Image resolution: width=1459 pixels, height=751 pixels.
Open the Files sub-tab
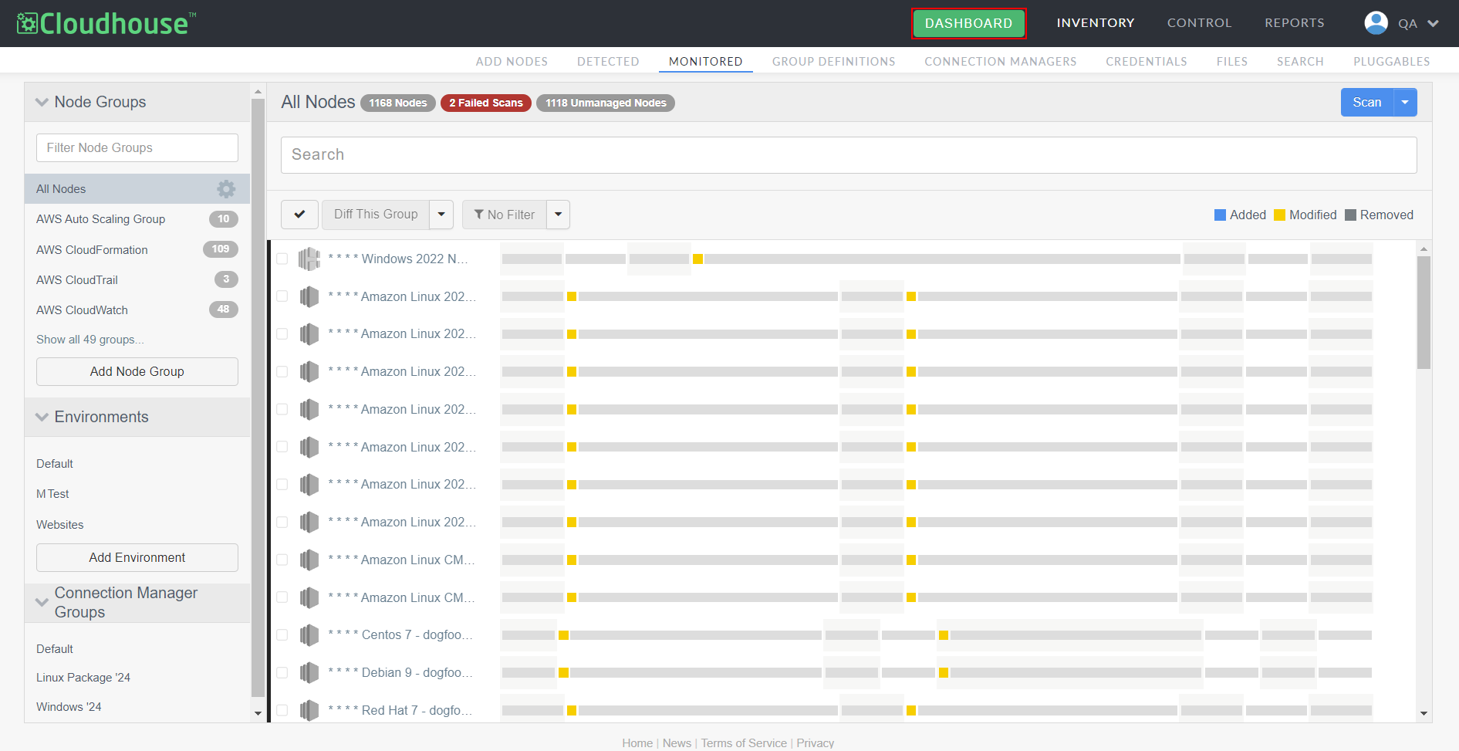pos(1232,62)
